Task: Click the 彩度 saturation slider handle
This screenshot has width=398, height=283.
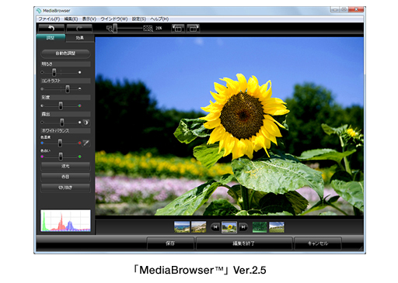Action: coord(61,105)
